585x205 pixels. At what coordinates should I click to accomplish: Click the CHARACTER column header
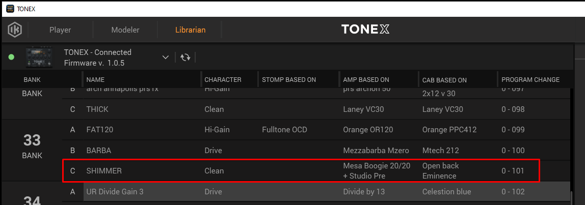(x=223, y=79)
